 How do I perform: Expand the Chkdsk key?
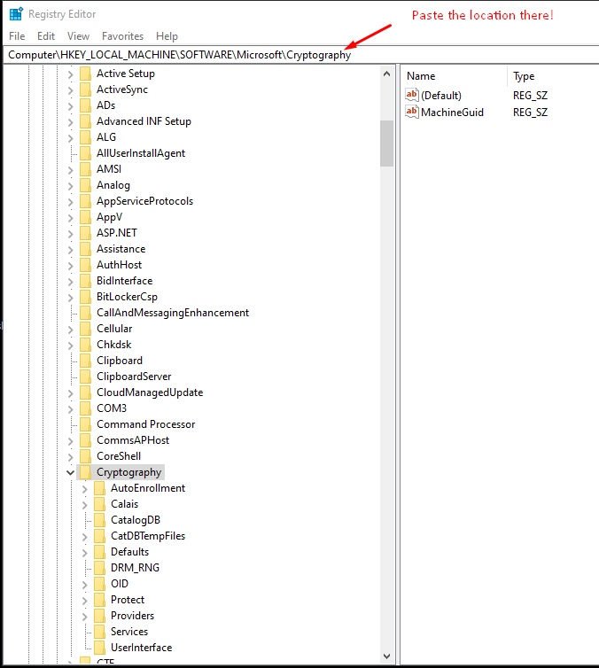(x=71, y=346)
